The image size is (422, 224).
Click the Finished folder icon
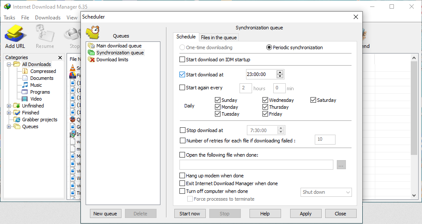[17, 113]
